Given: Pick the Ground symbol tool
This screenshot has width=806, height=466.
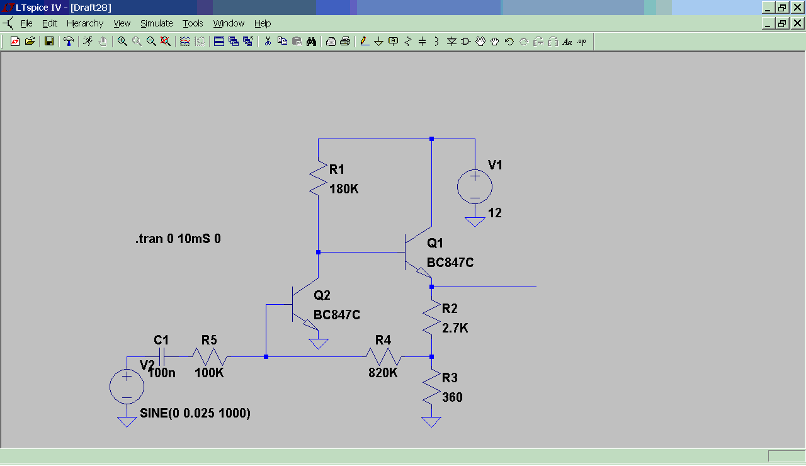Looking at the screenshot, I should [378, 42].
